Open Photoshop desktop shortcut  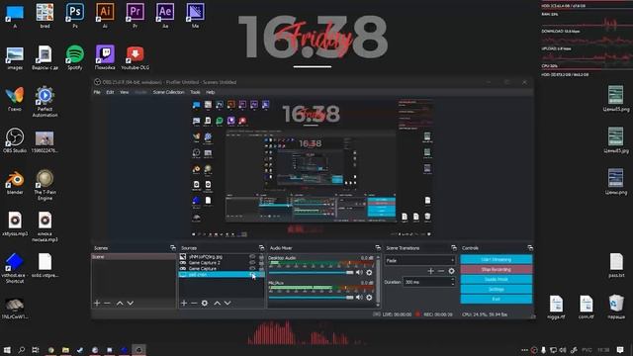click(75, 16)
